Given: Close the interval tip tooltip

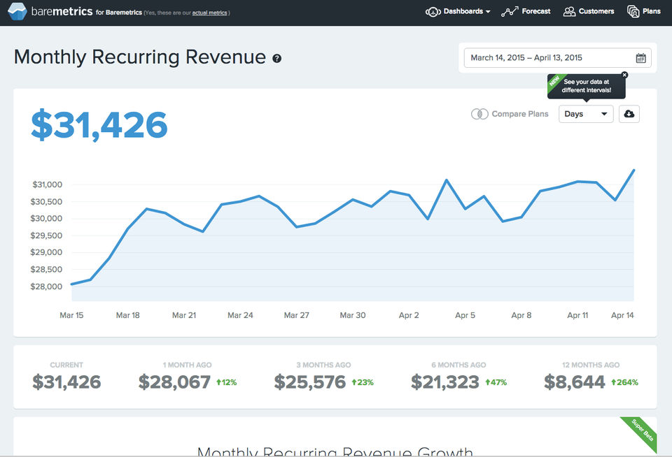Looking at the screenshot, I should pos(624,75).
